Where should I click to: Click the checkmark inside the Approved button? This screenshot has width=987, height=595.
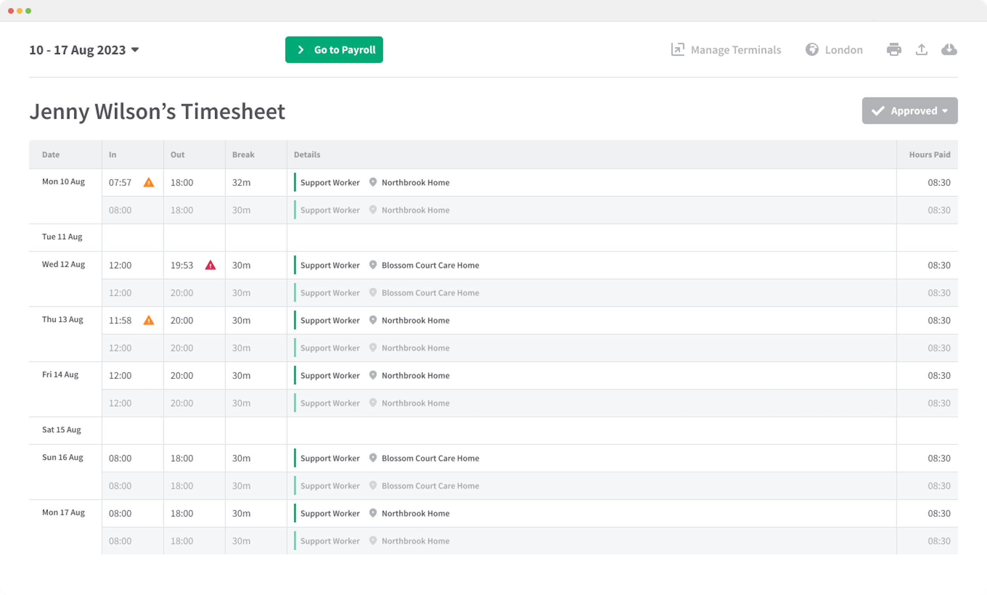tap(878, 111)
